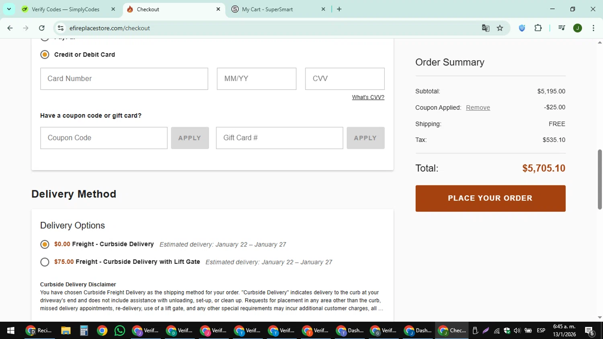Open the pinned Chrome taskbar icon

point(102,331)
